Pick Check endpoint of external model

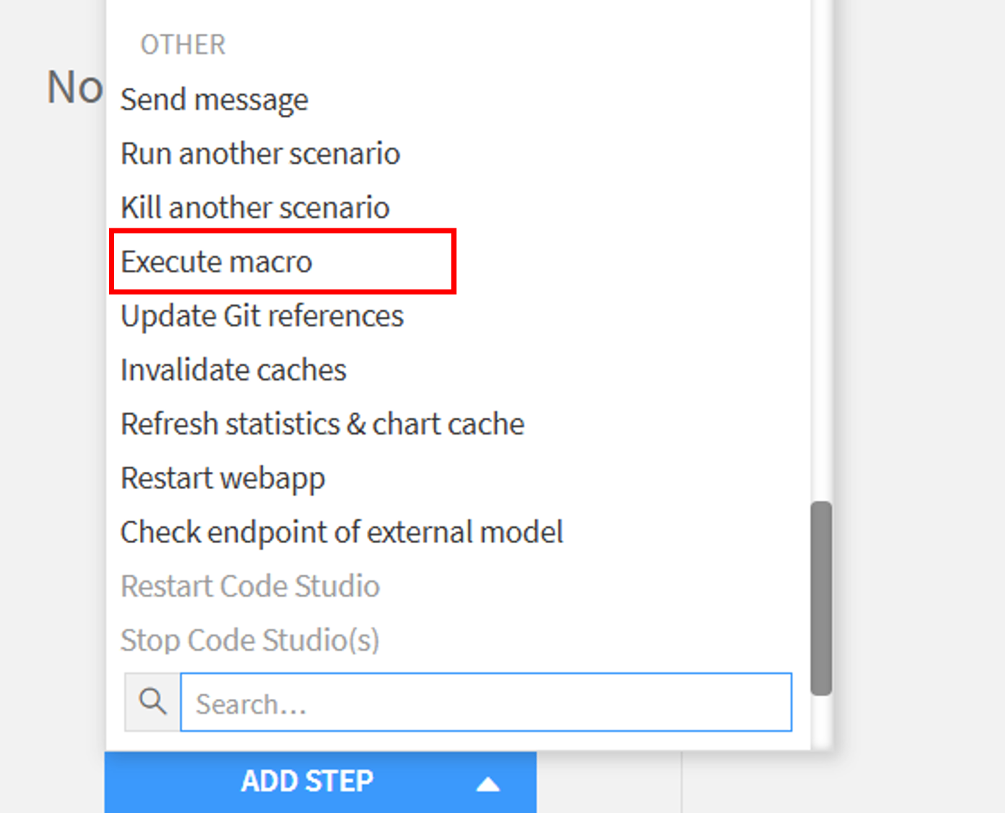tap(342, 532)
